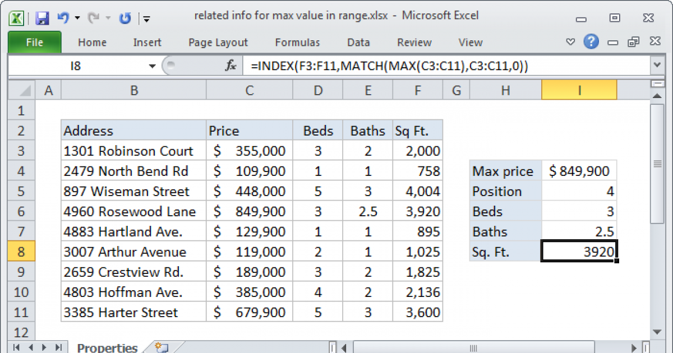
Task: Minimize the Ribbon
Action: (570, 42)
